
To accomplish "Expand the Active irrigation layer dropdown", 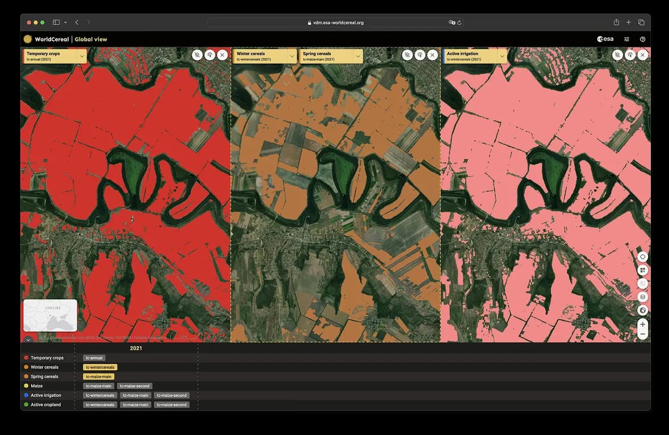I will (502, 56).
